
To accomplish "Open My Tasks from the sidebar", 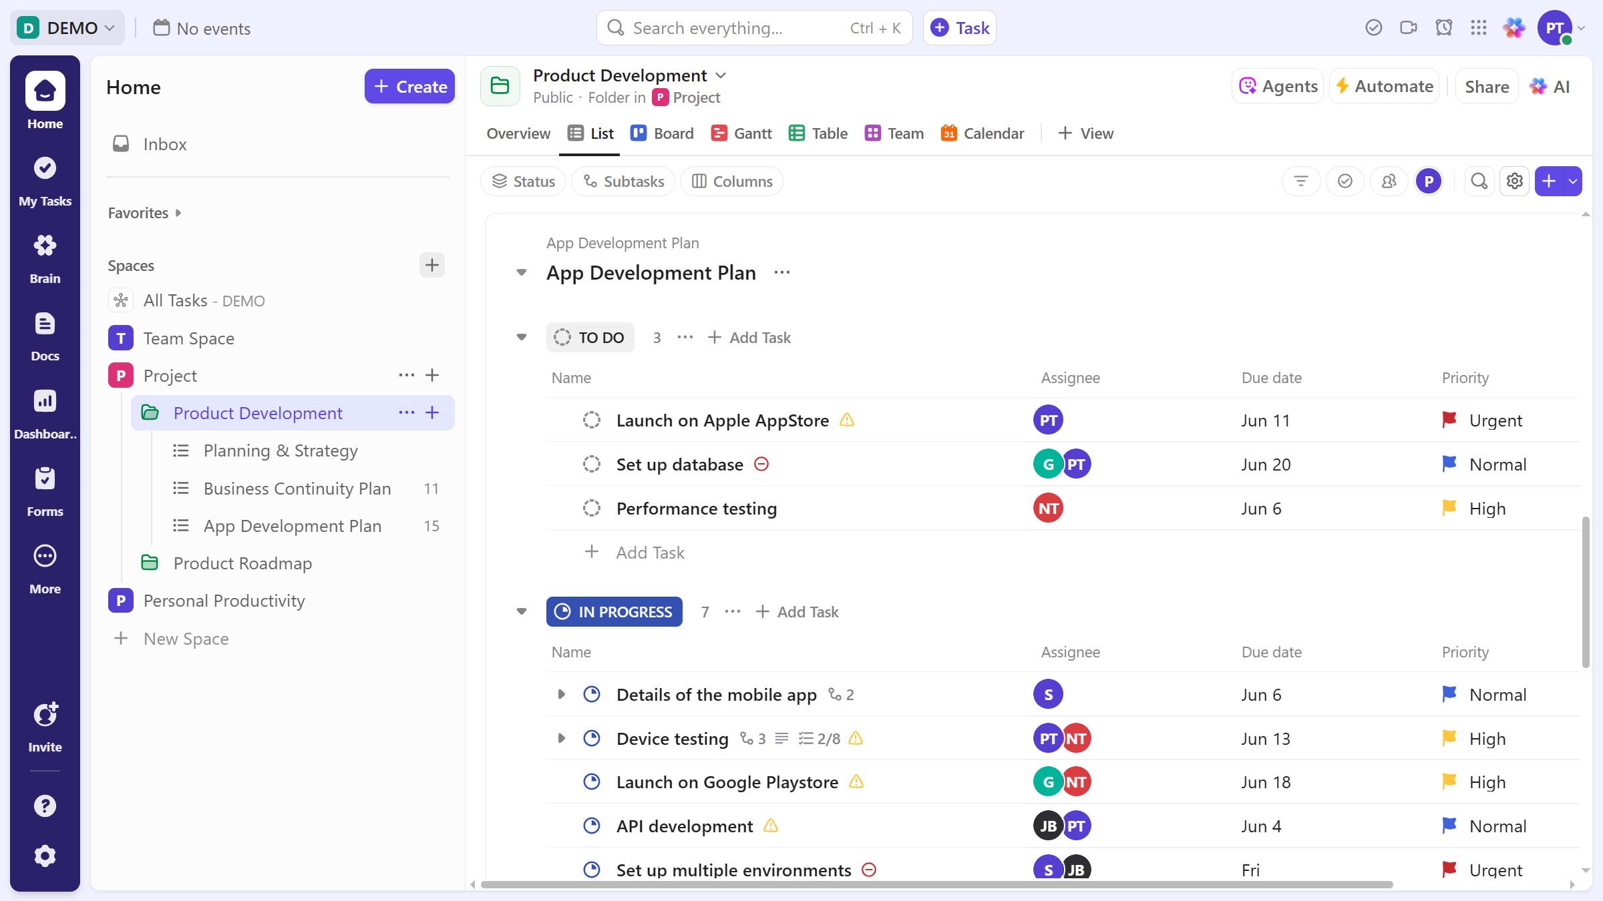I will pos(45,182).
